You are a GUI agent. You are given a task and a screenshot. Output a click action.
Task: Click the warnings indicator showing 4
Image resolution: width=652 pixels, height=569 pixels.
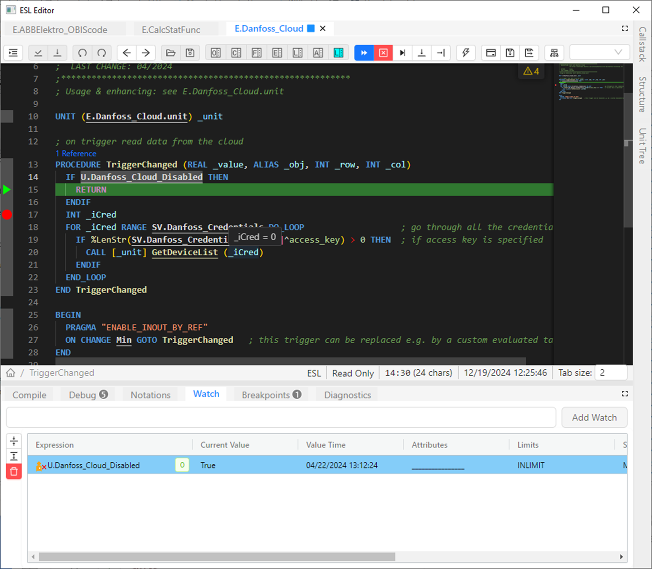pos(531,71)
